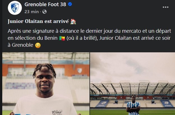The width and height of the screenshot is (175, 115).
Task: Open the "23 min" post timestamp
Action: click(32, 11)
